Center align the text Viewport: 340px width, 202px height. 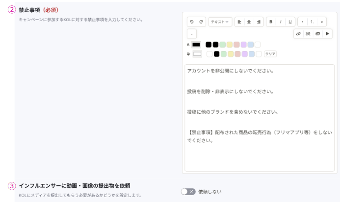pos(249,22)
